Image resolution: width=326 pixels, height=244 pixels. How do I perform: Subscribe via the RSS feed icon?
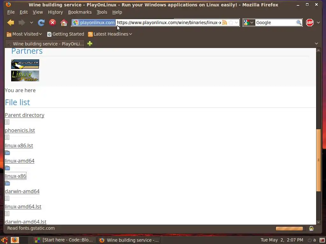coord(224,23)
